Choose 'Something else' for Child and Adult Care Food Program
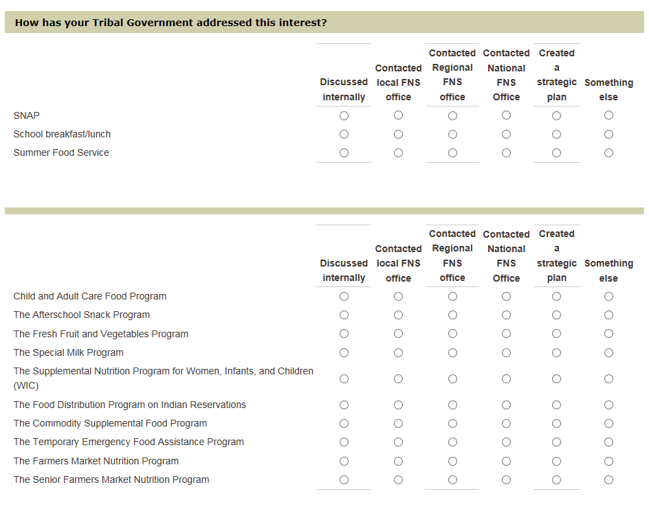649x509 pixels. coord(608,296)
